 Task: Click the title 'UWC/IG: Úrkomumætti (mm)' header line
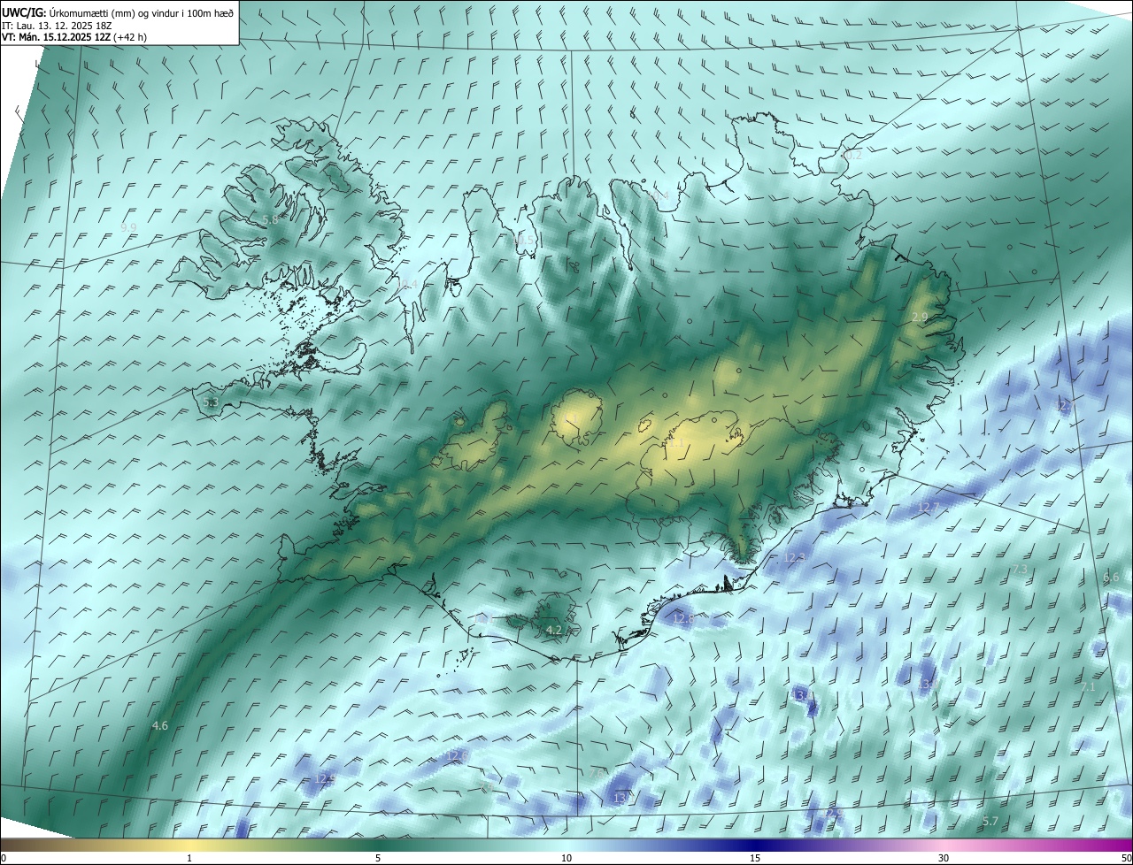pos(118,11)
